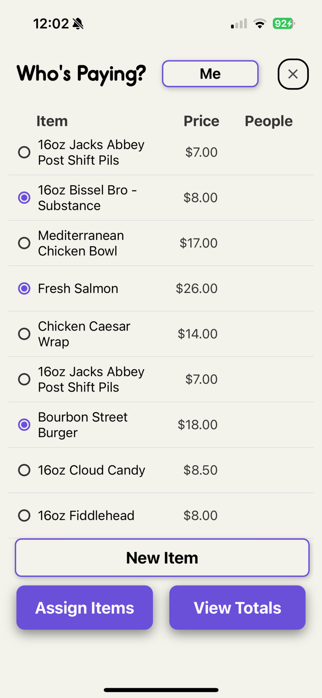Select Mediterranean Chicken Bowl radio button
322x698 pixels.
tap(24, 243)
